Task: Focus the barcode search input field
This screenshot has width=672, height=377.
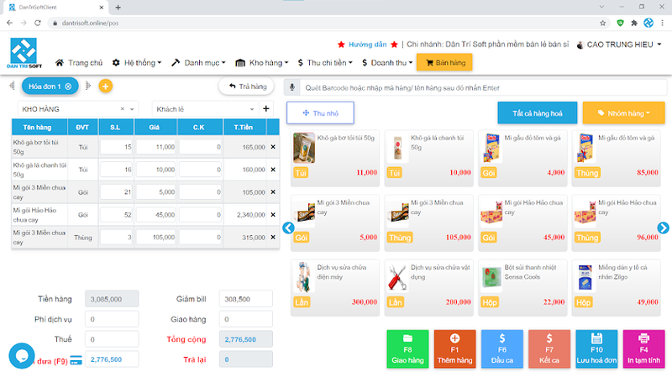Action: pos(483,88)
